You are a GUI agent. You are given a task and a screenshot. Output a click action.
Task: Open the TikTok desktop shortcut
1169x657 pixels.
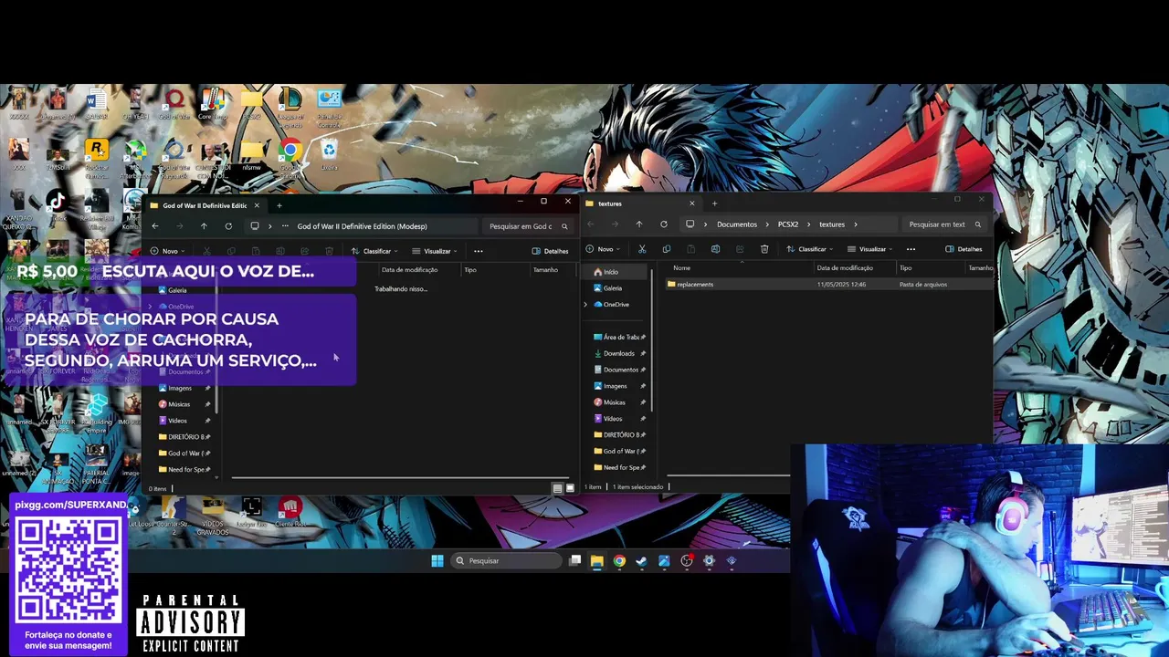coord(58,205)
